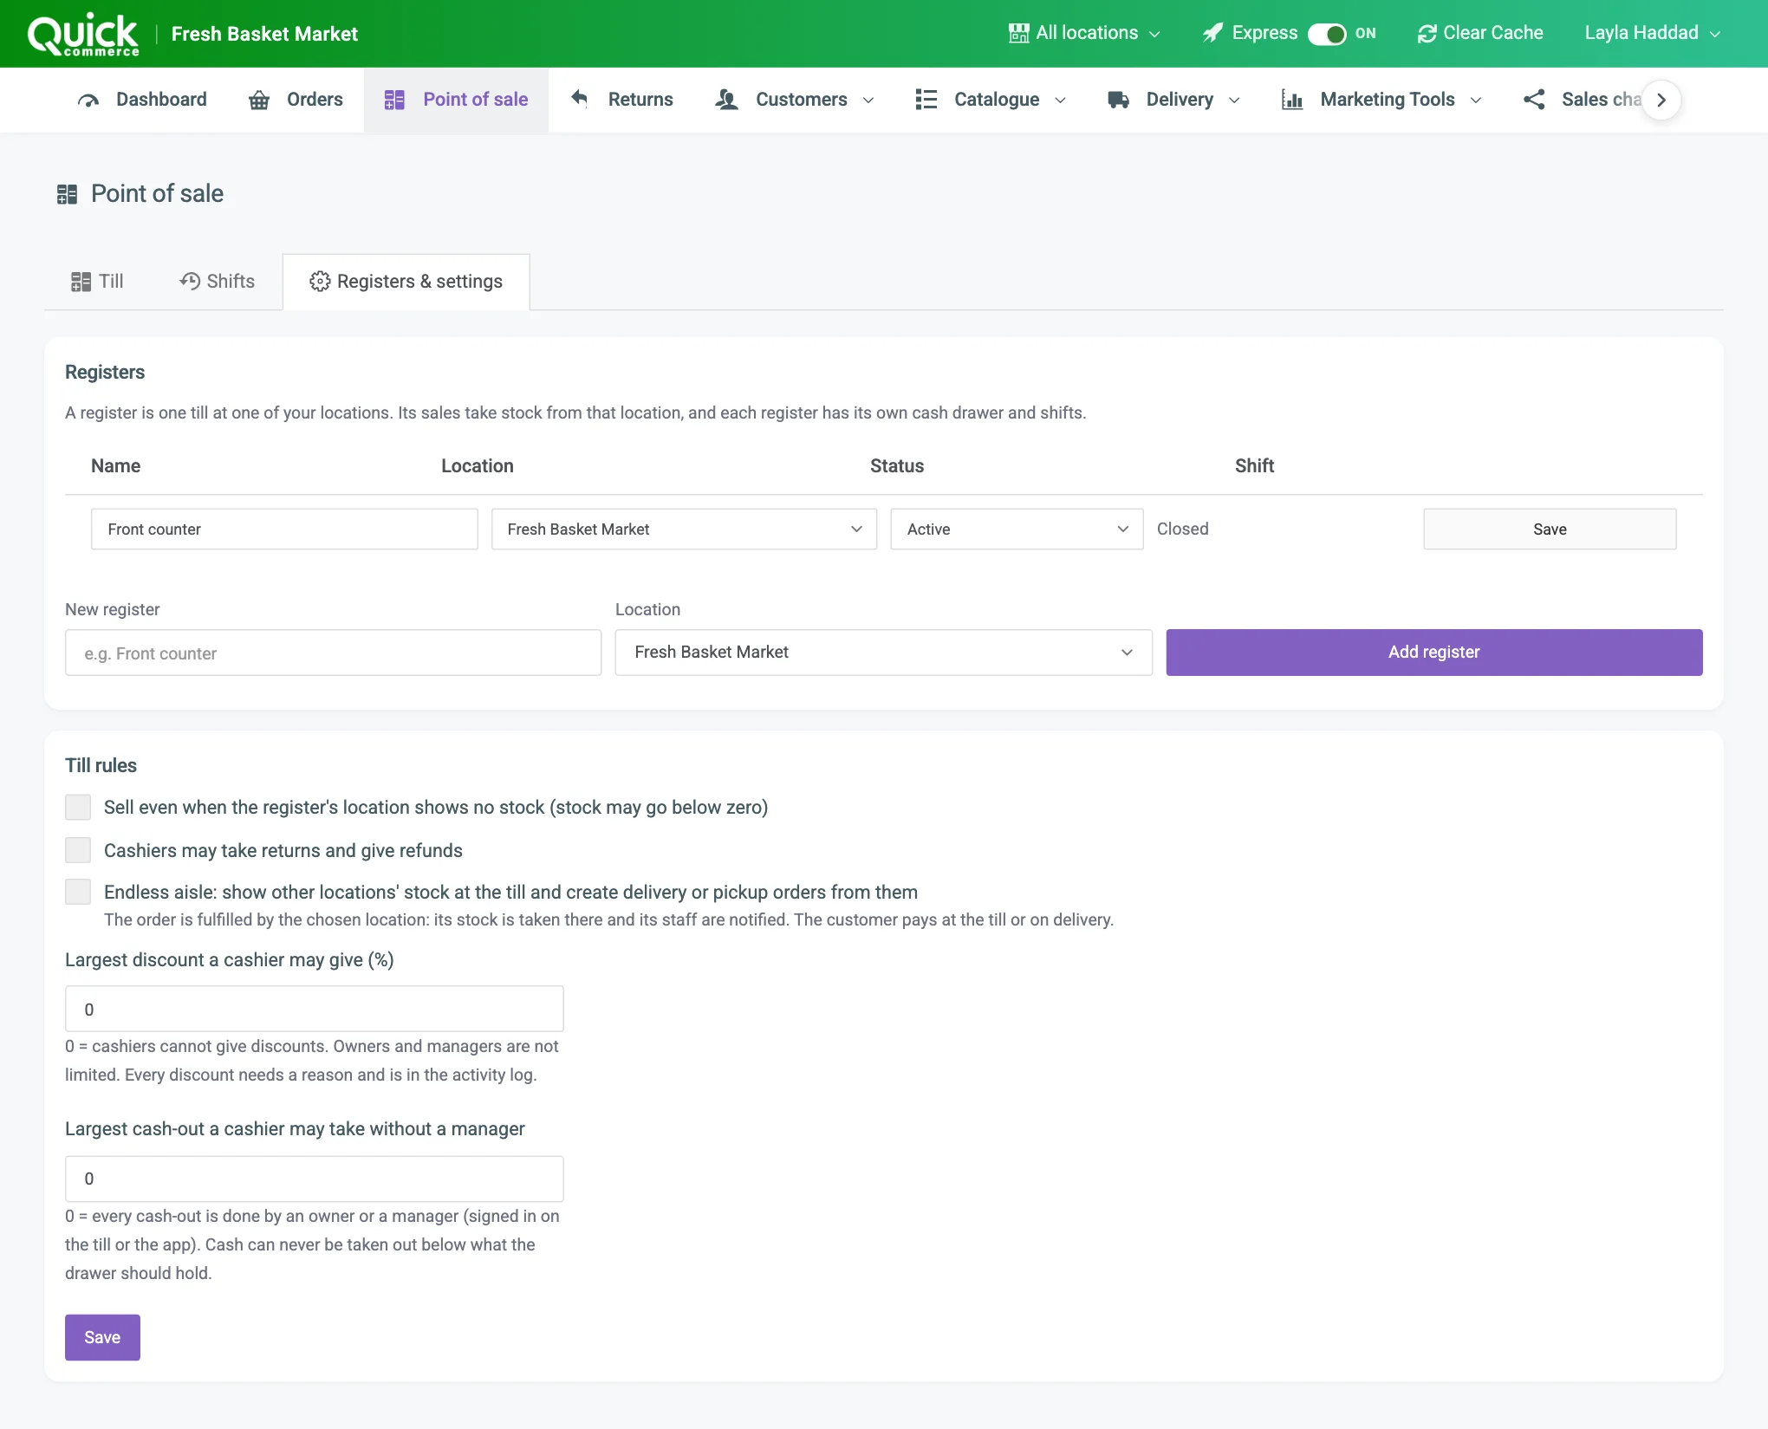Switch to the Till tab
Viewport: 1768px width, 1429px height.
pyautogui.click(x=97, y=282)
